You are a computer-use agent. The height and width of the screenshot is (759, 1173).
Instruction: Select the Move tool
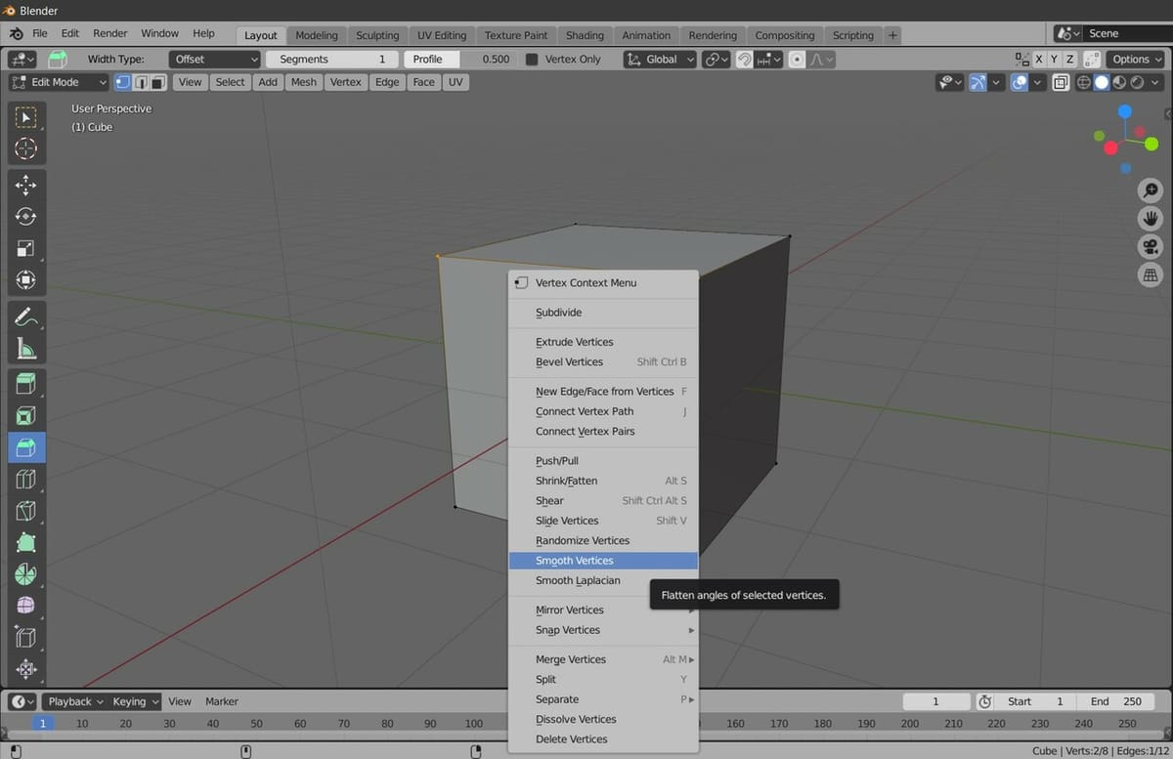pos(26,185)
